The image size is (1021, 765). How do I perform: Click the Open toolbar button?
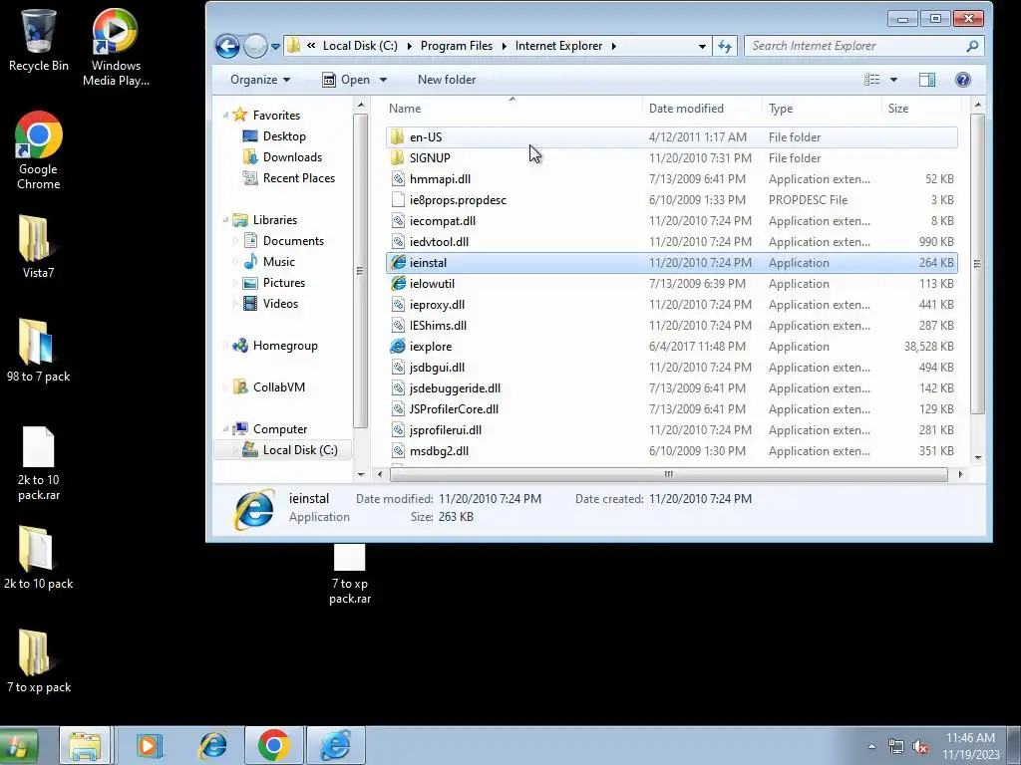tap(346, 80)
